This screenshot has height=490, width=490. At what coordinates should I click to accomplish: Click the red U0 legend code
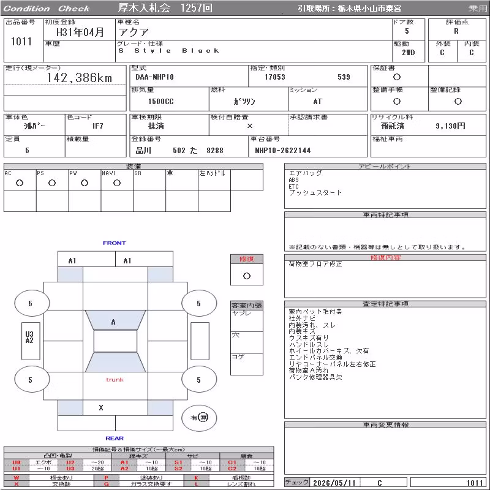coord(17,462)
